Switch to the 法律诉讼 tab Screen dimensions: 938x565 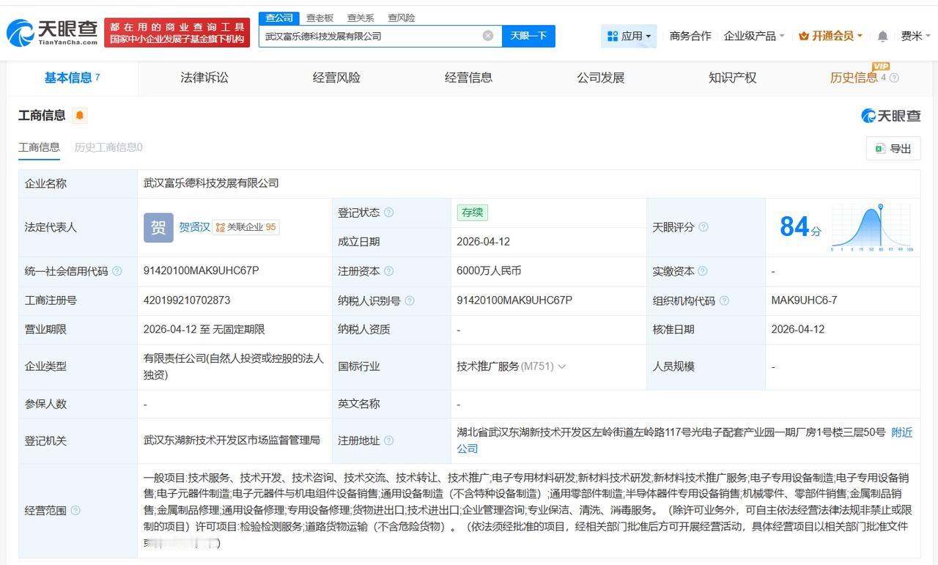205,78
